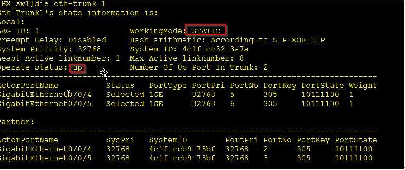Click the 'dis eth-trunk 1' command text
This screenshot has height=170, width=405.
[x=80, y=4]
